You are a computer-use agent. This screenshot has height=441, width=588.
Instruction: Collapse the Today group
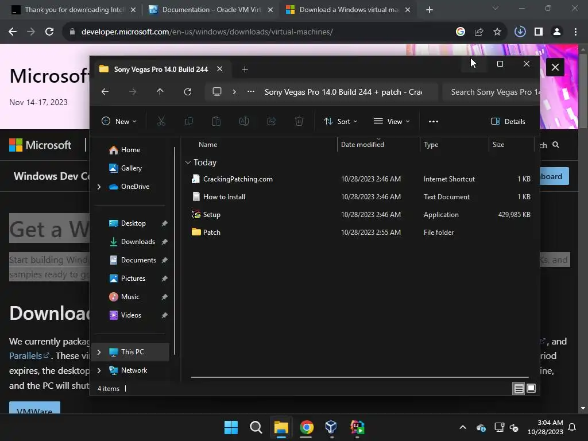point(188,163)
